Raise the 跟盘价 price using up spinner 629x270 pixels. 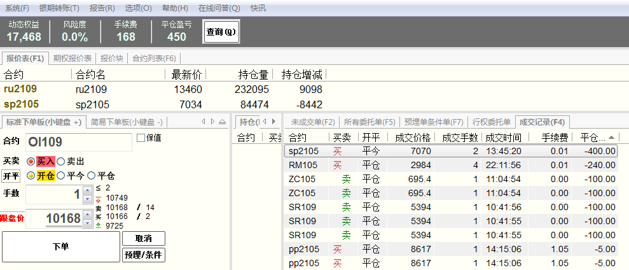click(88, 214)
